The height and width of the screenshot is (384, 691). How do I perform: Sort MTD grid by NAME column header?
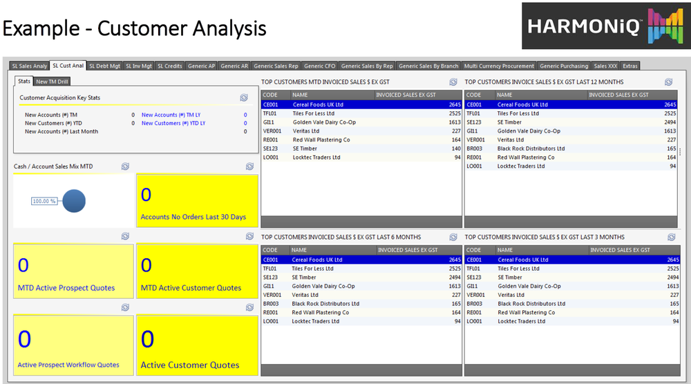click(x=332, y=95)
